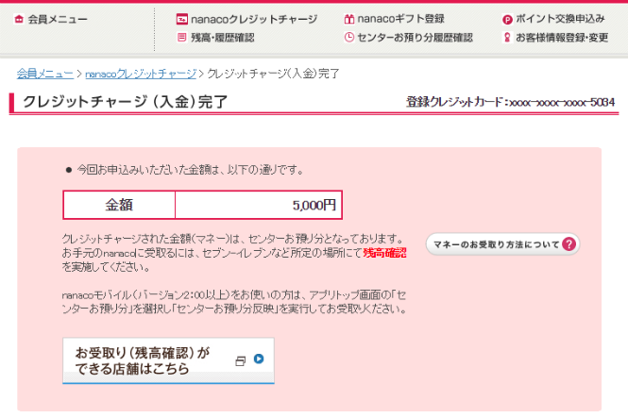Click the new-window icon on store button
This screenshot has width=628, height=418.
coord(240,360)
